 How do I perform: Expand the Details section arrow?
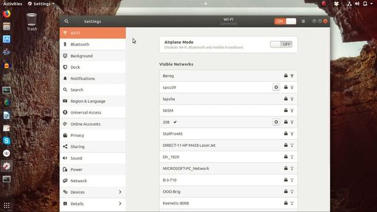coord(120,204)
